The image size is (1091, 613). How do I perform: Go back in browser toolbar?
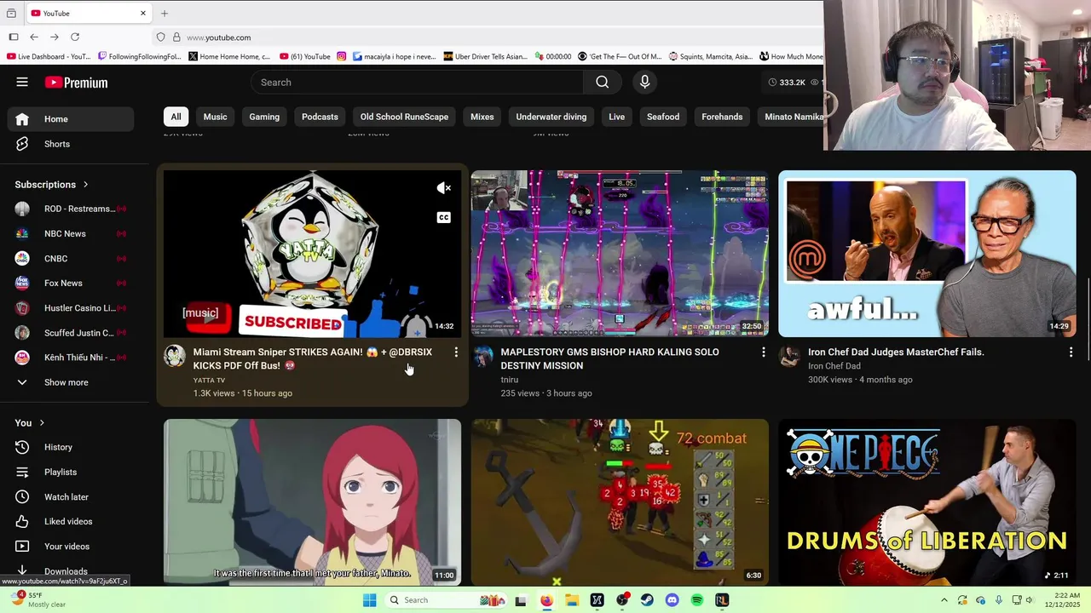pyautogui.click(x=34, y=37)
